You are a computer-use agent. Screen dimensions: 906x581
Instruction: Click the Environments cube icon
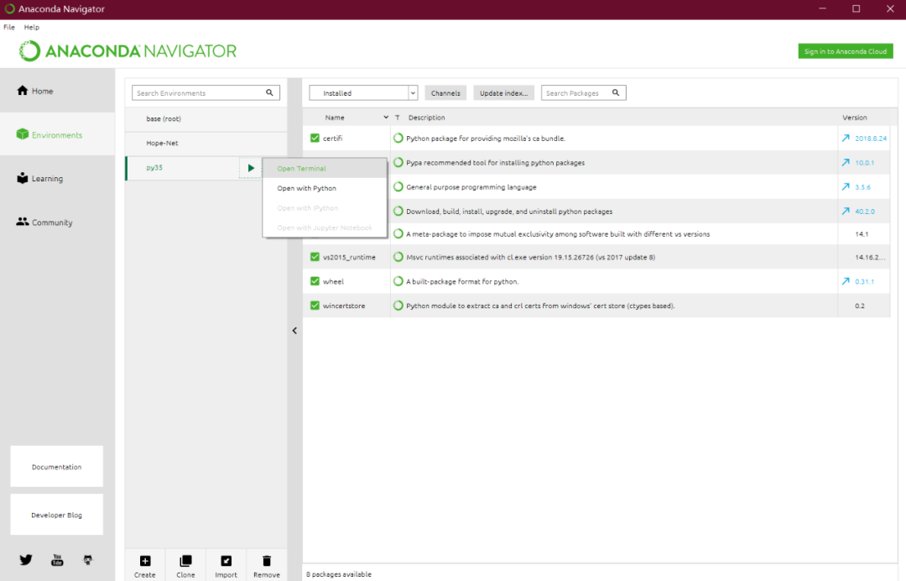[x=23, y=134]
